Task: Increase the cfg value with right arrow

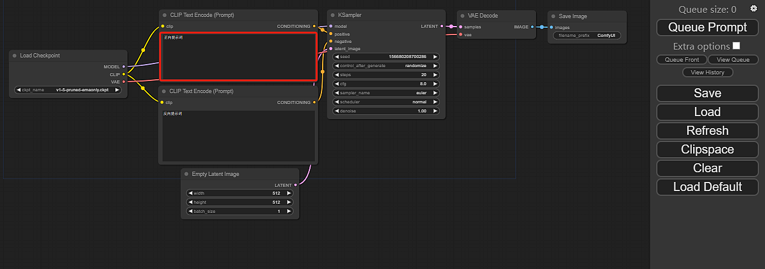Action: pyautogui.click(x=434, y=83)
